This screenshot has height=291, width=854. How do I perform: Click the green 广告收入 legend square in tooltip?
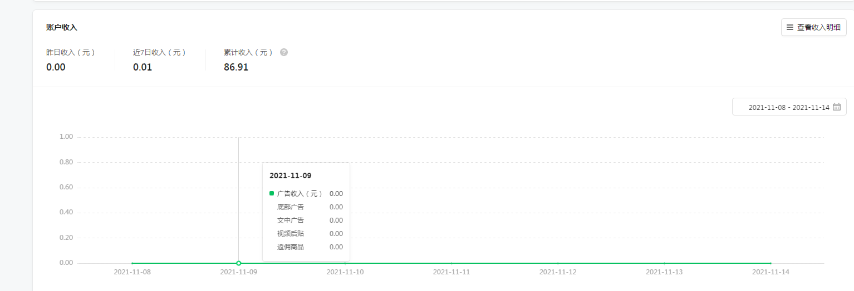272,193
